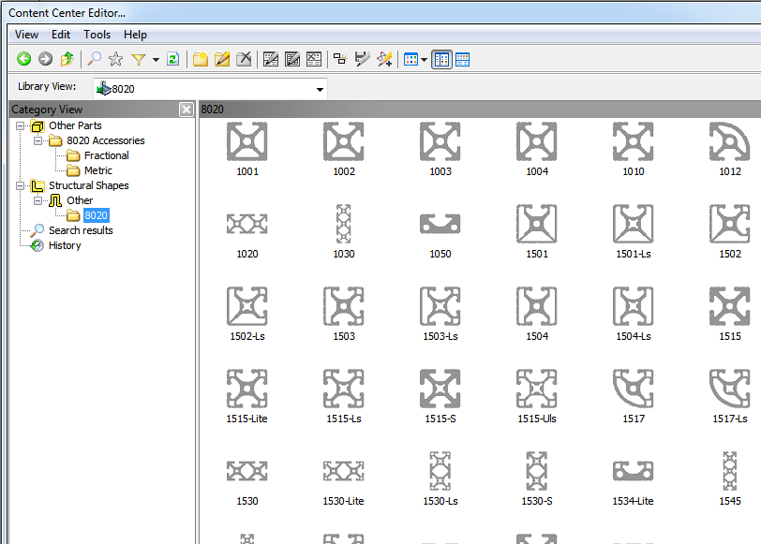761x544 pixels.
Task: Refresh the content center view
Action: click(172, 59)
